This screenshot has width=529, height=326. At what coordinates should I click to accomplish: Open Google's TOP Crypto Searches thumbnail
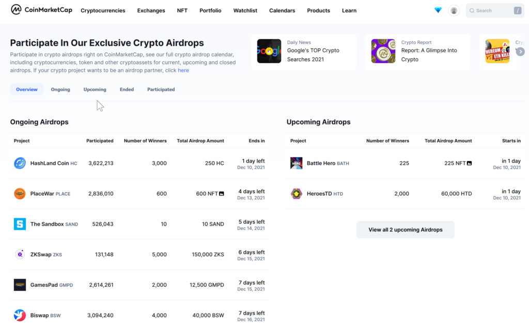[269, 51]
